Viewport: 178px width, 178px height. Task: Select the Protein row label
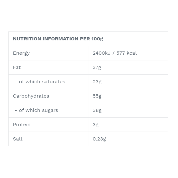click(x=22, y=125)
